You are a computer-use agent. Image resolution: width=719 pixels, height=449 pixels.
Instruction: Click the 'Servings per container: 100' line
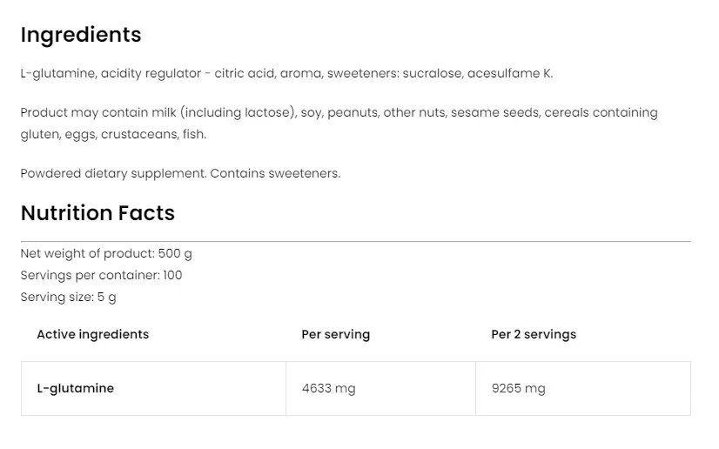coord(101,275)
